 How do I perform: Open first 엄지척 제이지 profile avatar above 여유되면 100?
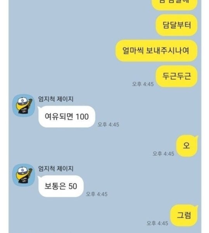click(24, 105)
